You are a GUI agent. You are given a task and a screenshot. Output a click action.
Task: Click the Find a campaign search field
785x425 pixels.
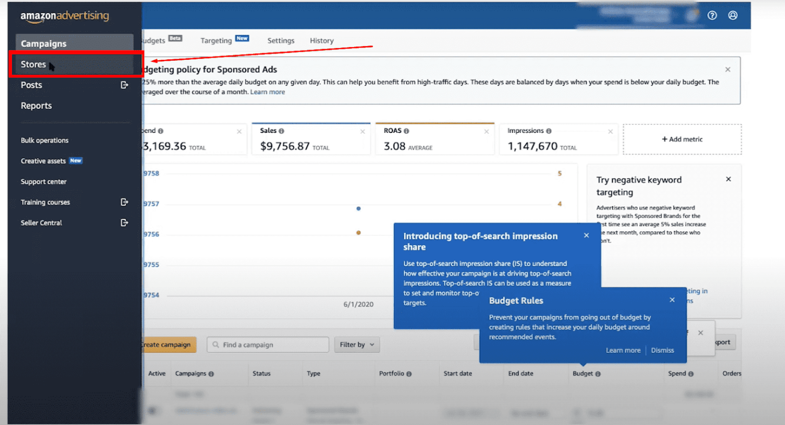[267, 344]
